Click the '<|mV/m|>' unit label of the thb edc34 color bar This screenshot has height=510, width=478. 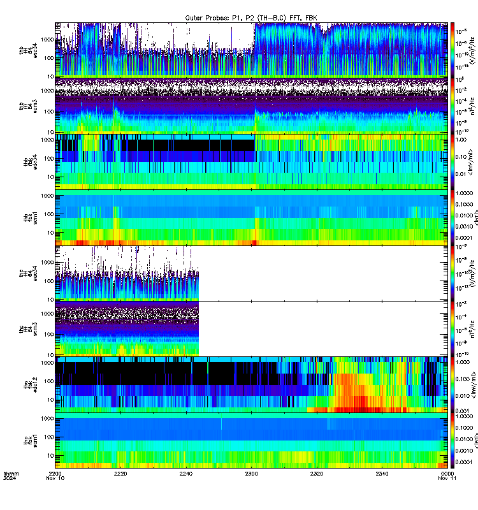coord(471,162)
